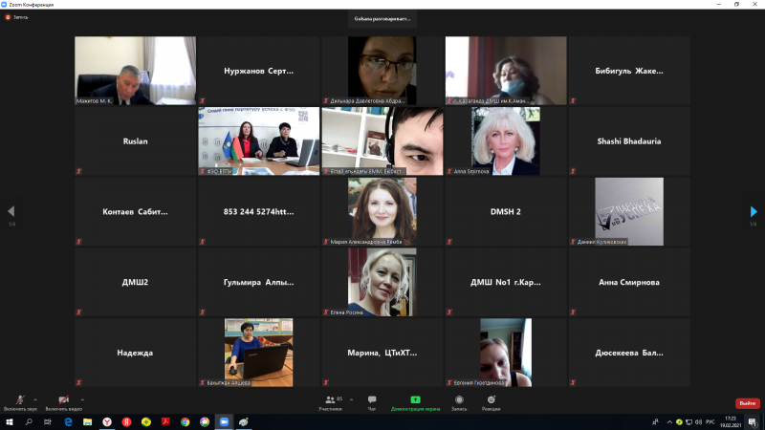Click the Запись record icon
Screen dimensions: 765x430
pyautogui.click(x=459, y=401)
